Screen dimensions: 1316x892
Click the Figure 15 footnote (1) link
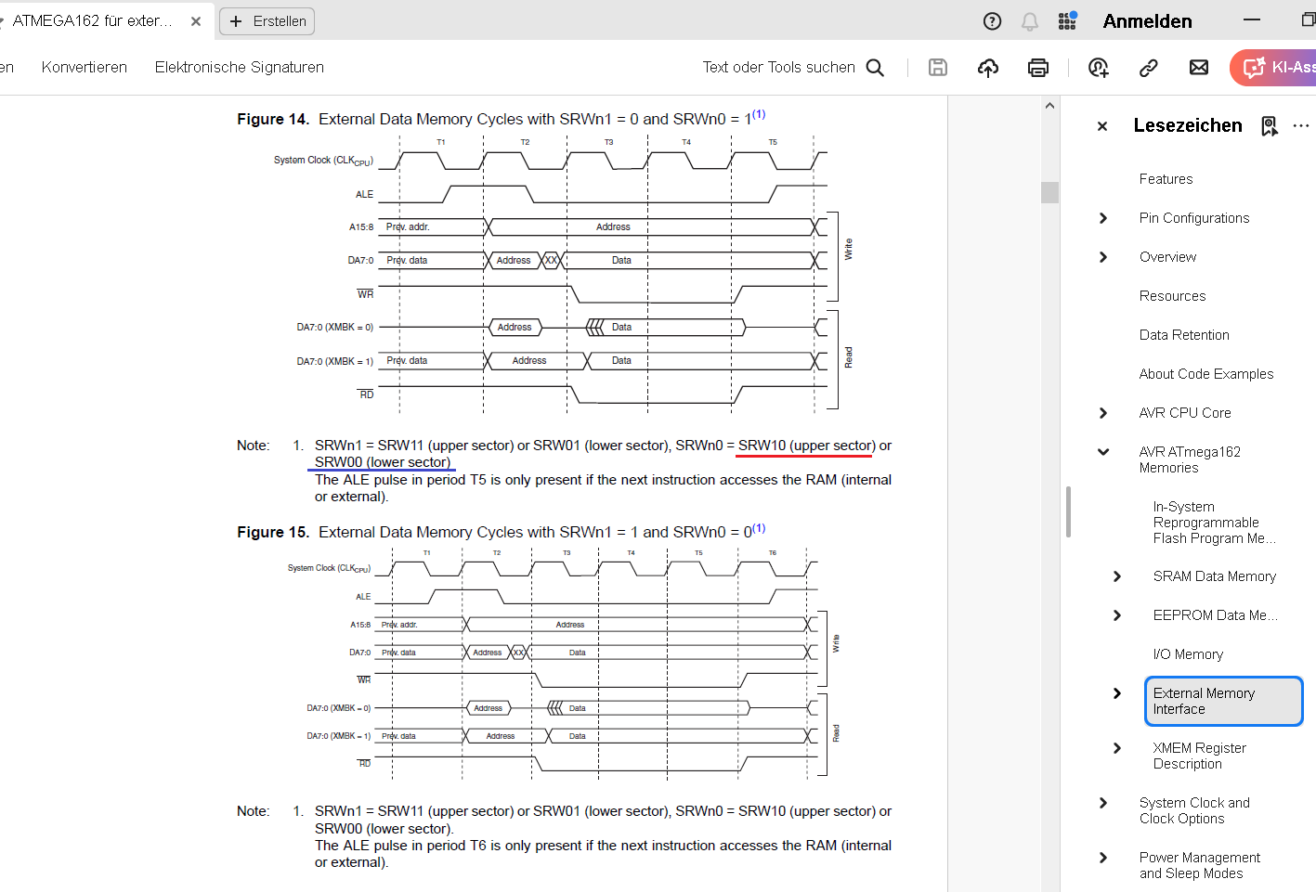tap(759, 528)
